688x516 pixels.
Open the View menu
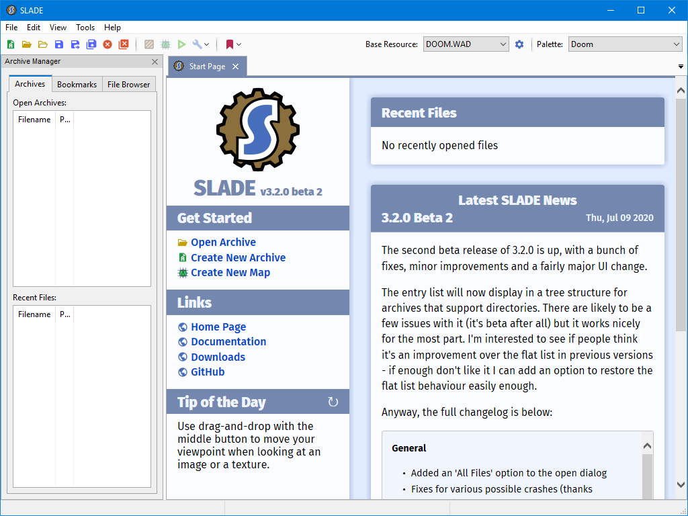coord(58,27)
